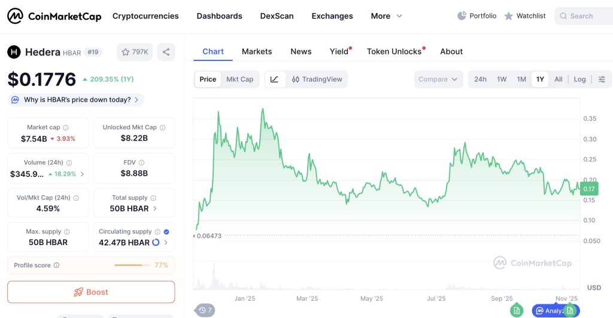Add Hedera to watchlist via star button

click(135, 52)
